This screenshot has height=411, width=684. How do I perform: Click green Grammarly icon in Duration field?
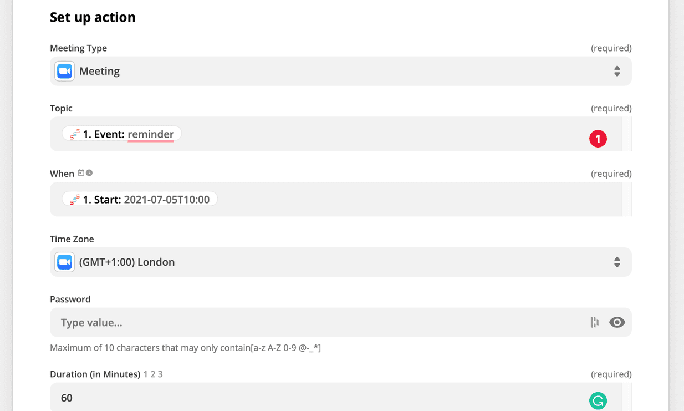pos(598,400)
